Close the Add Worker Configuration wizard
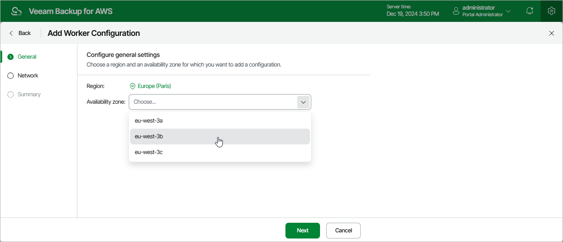Screen dimensions: 563x242 pos(552,33)
